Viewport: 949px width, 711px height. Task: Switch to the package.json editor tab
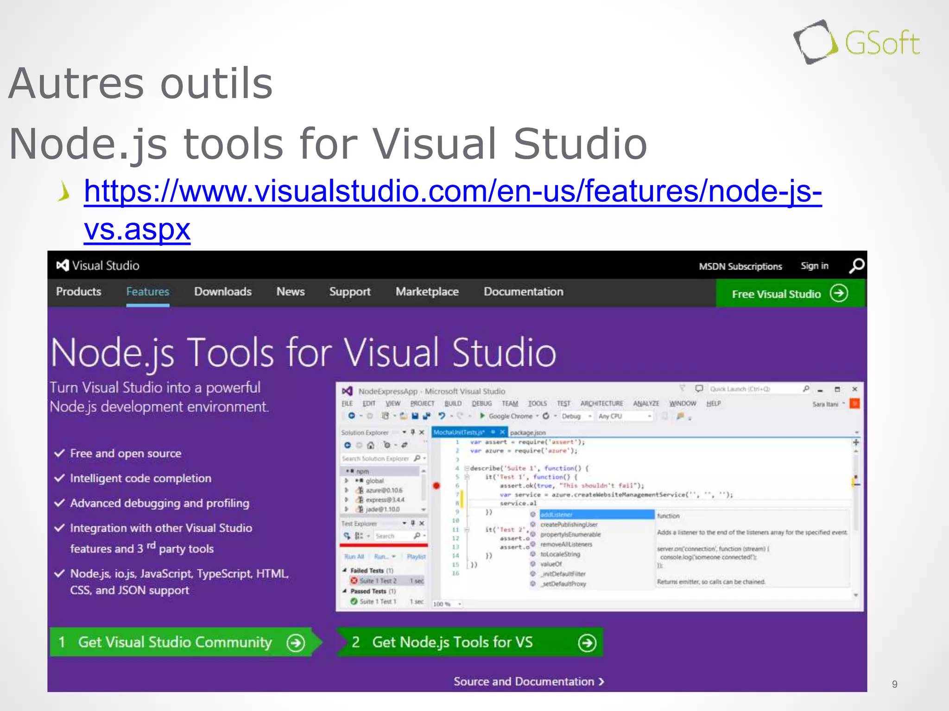528,433
